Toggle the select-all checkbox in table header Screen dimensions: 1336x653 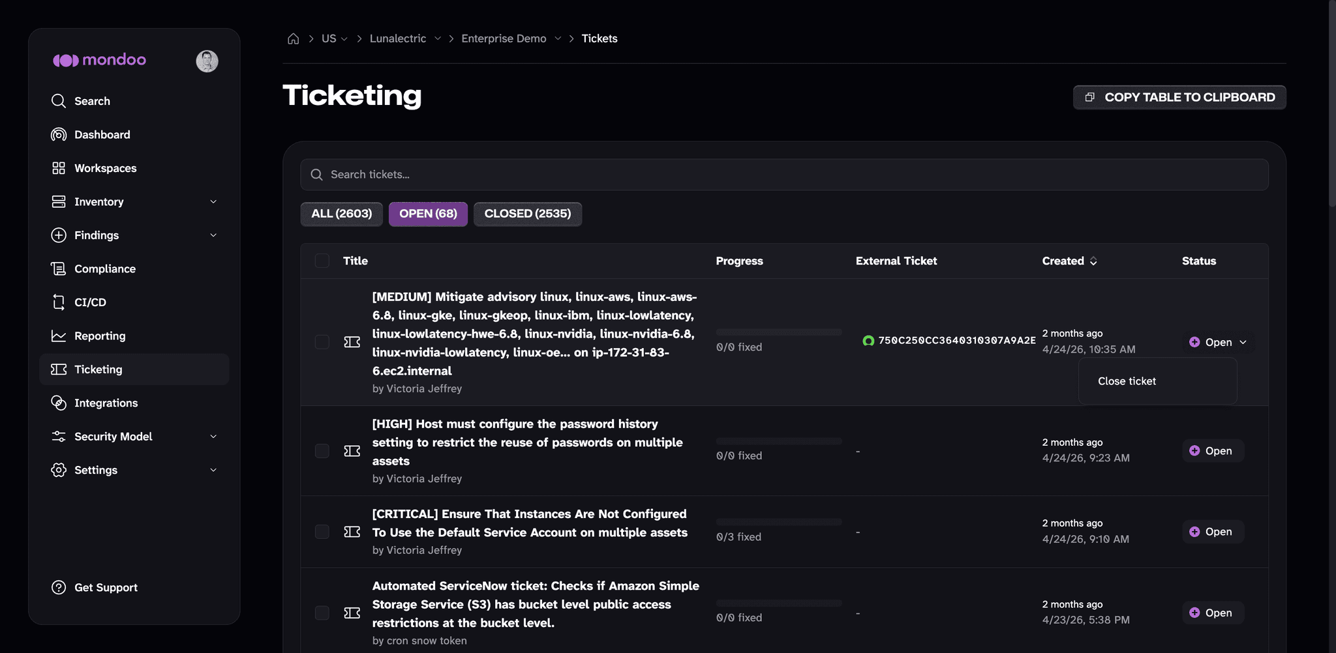(322, 261)
